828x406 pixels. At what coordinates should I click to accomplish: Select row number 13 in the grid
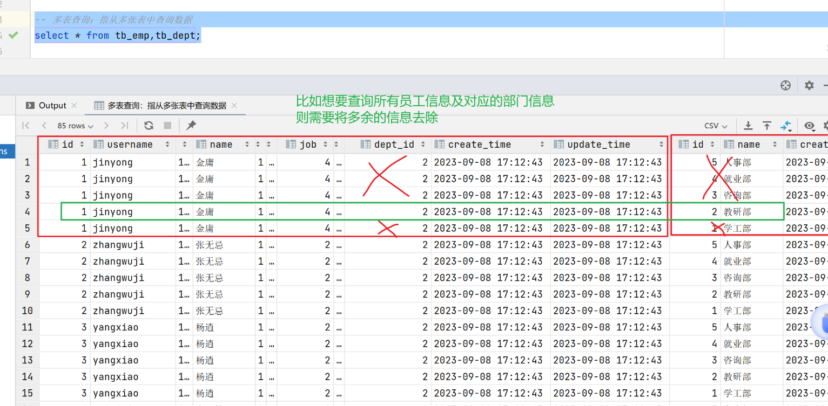(28, 360)
